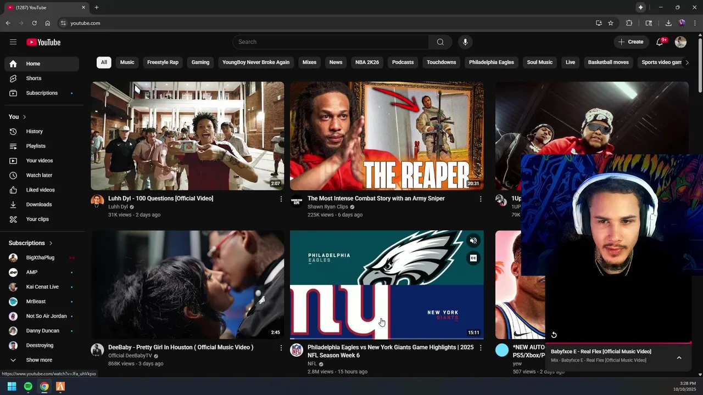Open History in the sidebar
Viewport: 703px width, 395px height.
[42, 131]
